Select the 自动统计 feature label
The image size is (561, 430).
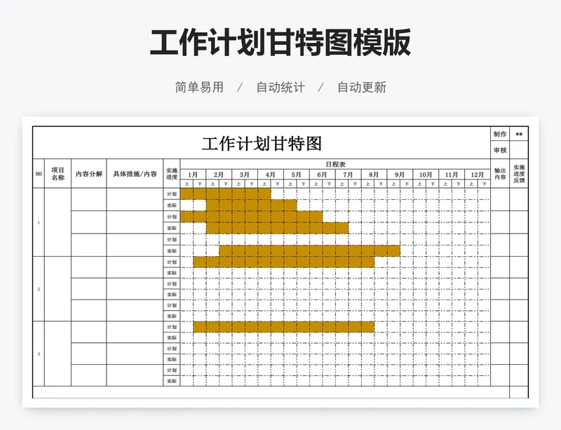click(280, 88)
